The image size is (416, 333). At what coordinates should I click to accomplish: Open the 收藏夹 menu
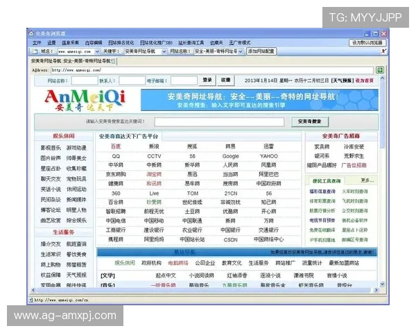click(x=216, y=42)
